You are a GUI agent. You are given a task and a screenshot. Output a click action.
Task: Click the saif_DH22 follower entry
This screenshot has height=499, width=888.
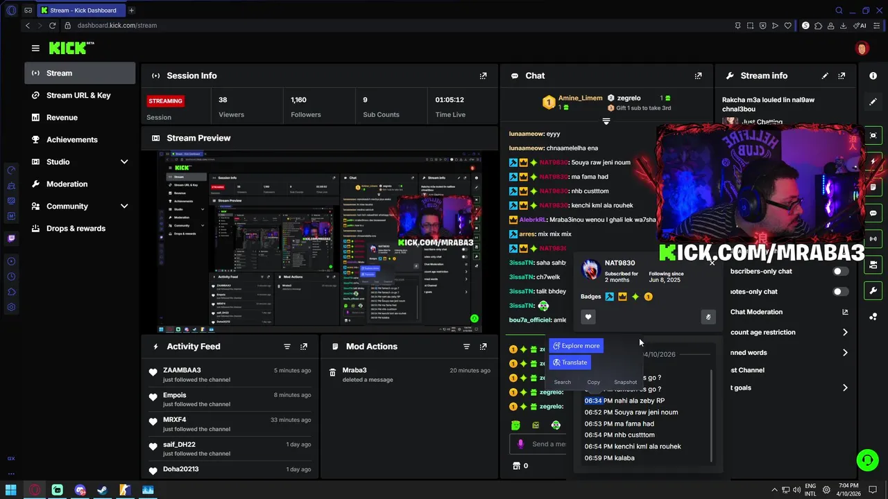pyautogui.click(x=231, y=449)
